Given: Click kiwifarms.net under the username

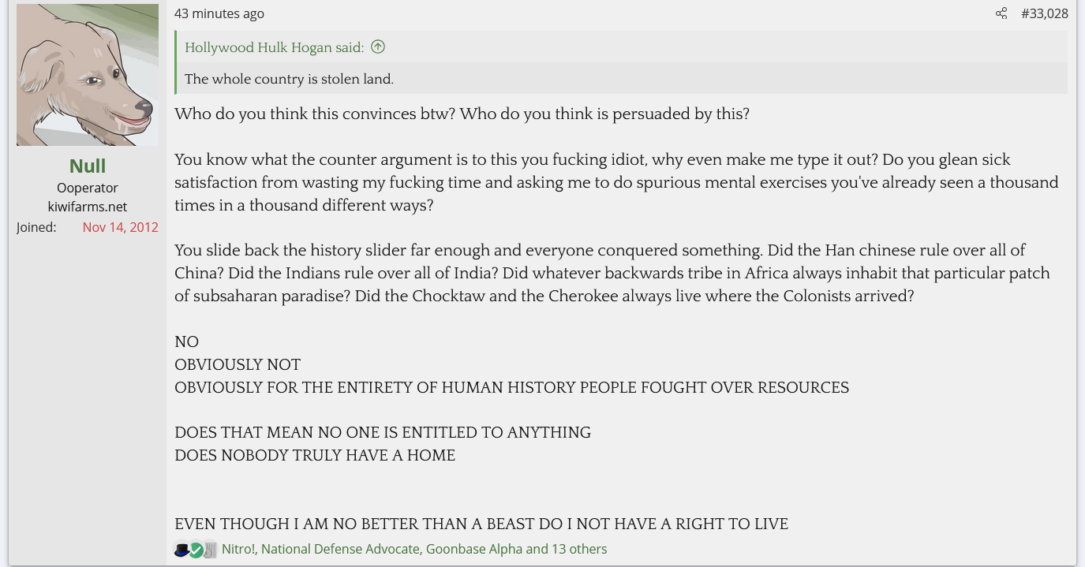Looking at the screenshot, I should pos(88,207).
